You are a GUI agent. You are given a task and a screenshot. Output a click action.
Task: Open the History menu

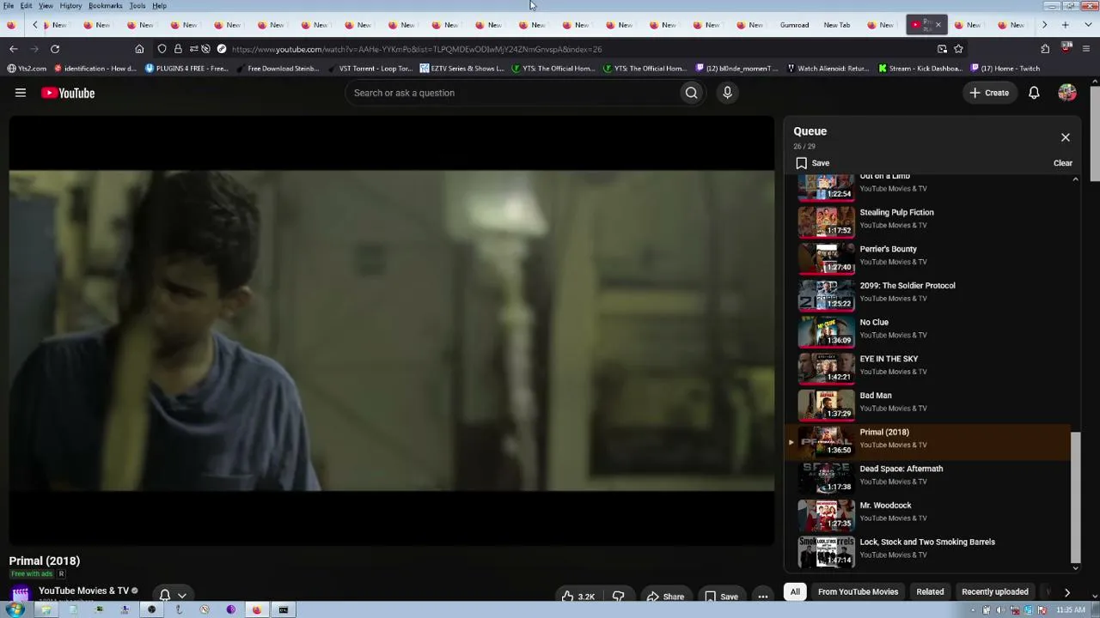click(70, 6)
